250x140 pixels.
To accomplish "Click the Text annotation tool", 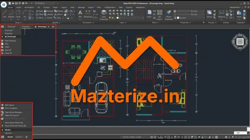I will tap(80, 14).
